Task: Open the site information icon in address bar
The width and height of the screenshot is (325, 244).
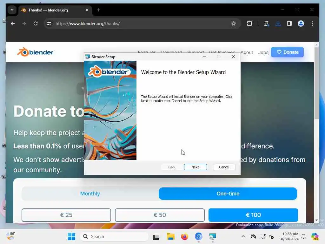Action: (x=49, y=24)
